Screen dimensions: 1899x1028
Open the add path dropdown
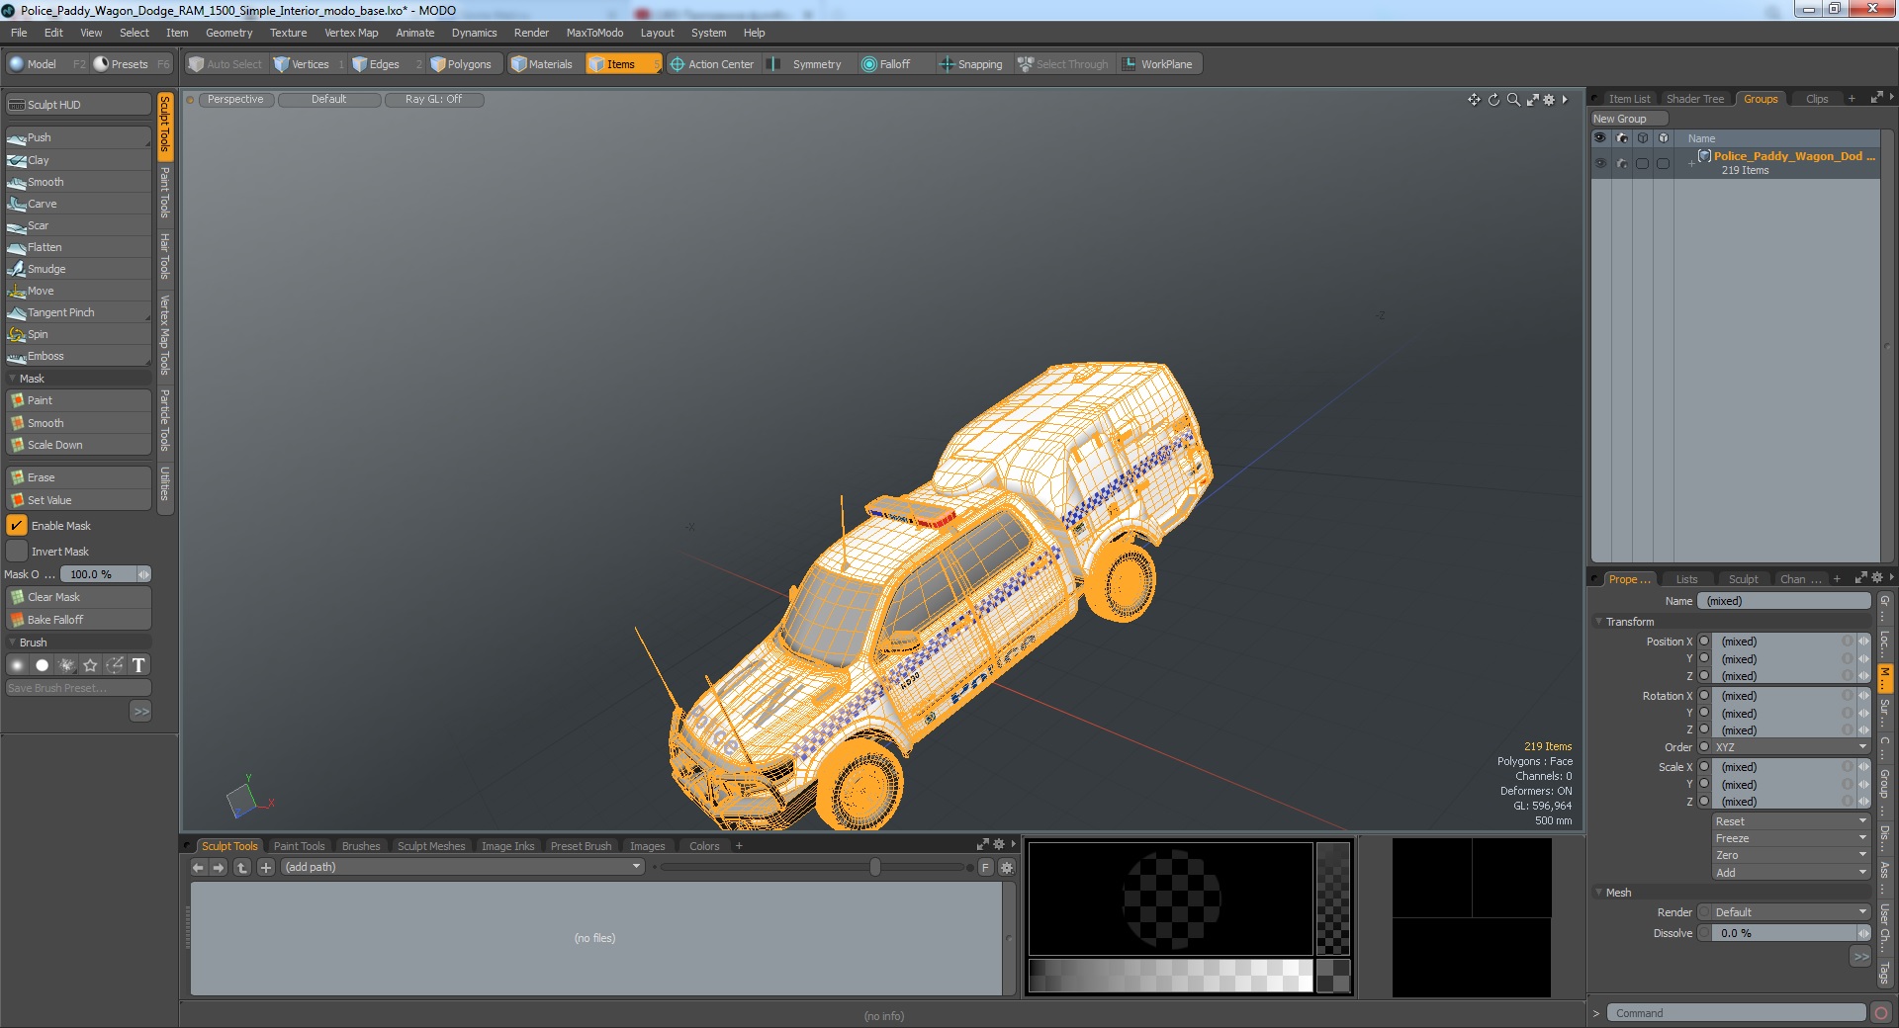pyautogui.click(x=463, y=867)
